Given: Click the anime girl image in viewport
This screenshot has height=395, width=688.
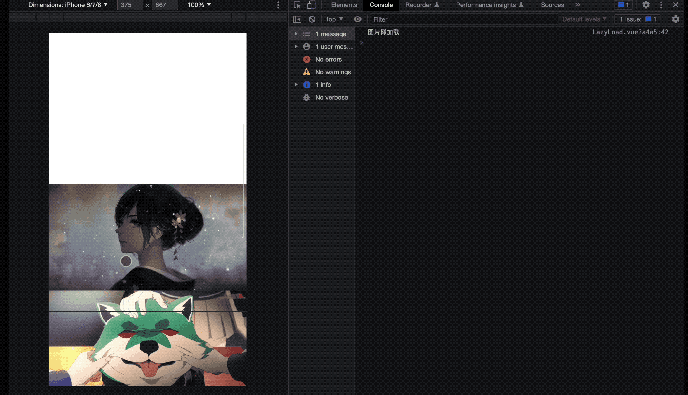Looking at the screenshot, I should tap(147, 237).
